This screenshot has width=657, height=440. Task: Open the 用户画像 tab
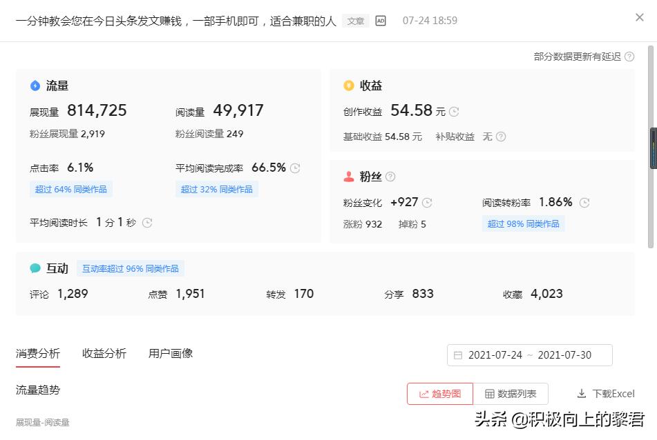pyautogui.click(x=170, y=353)
